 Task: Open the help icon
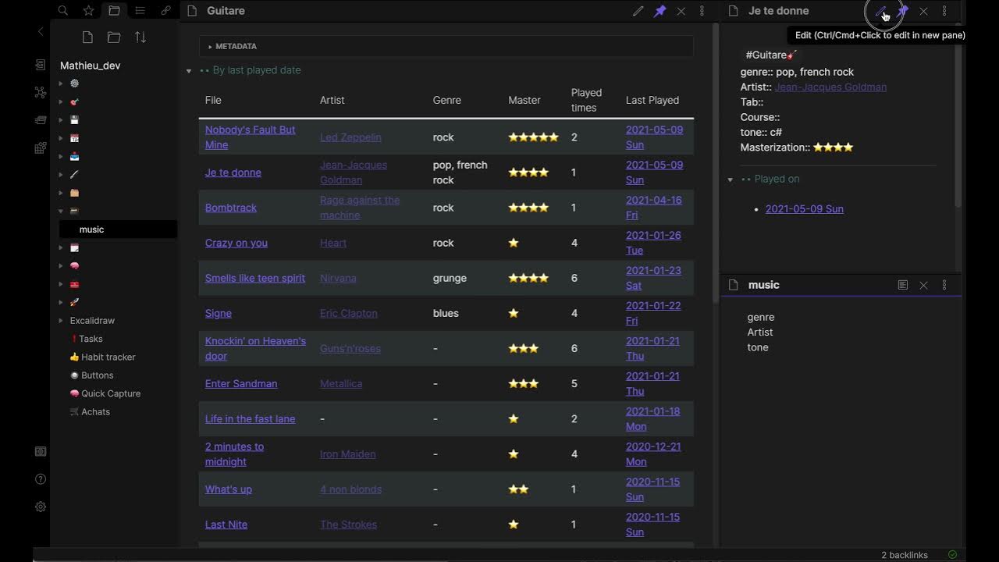pyautogui.click(x=41, y=479)
